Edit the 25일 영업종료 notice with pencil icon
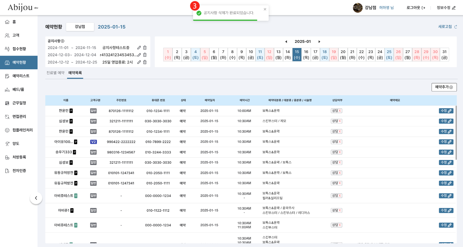The height and width of the screenshot is (247, 463). coord(139,62)
